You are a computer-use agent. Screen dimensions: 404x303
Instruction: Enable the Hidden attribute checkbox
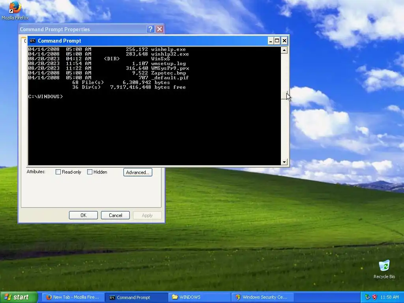(90, 172)
